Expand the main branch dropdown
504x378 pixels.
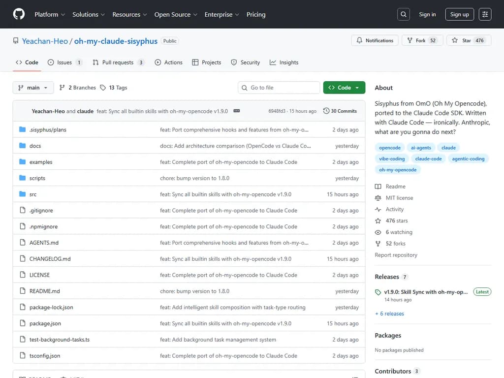click(x=33, y=88)
